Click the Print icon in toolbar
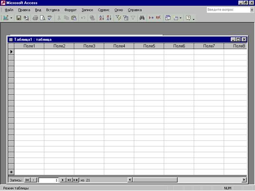The height and width of the screenshot is (191, 255). (35, 18)
